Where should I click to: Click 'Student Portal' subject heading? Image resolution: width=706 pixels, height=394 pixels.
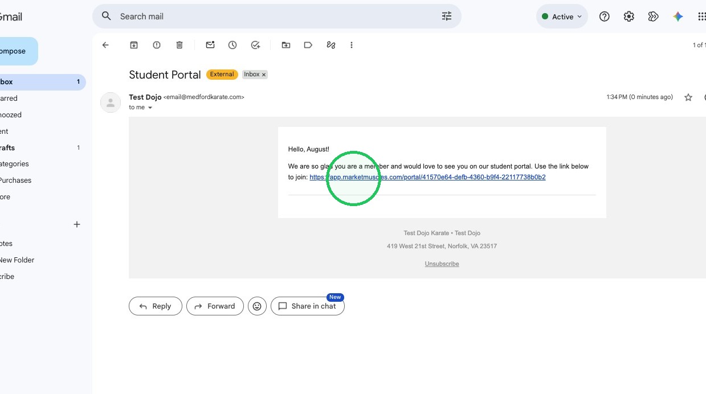(x=165, y=75)
